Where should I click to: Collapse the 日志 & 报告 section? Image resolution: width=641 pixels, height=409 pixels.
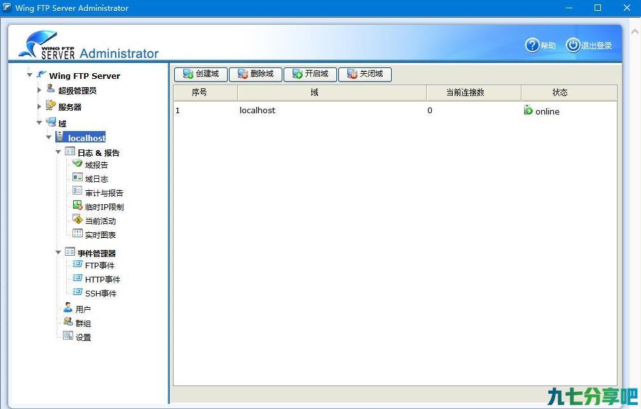pyautogui.click(x=58, y=152)
